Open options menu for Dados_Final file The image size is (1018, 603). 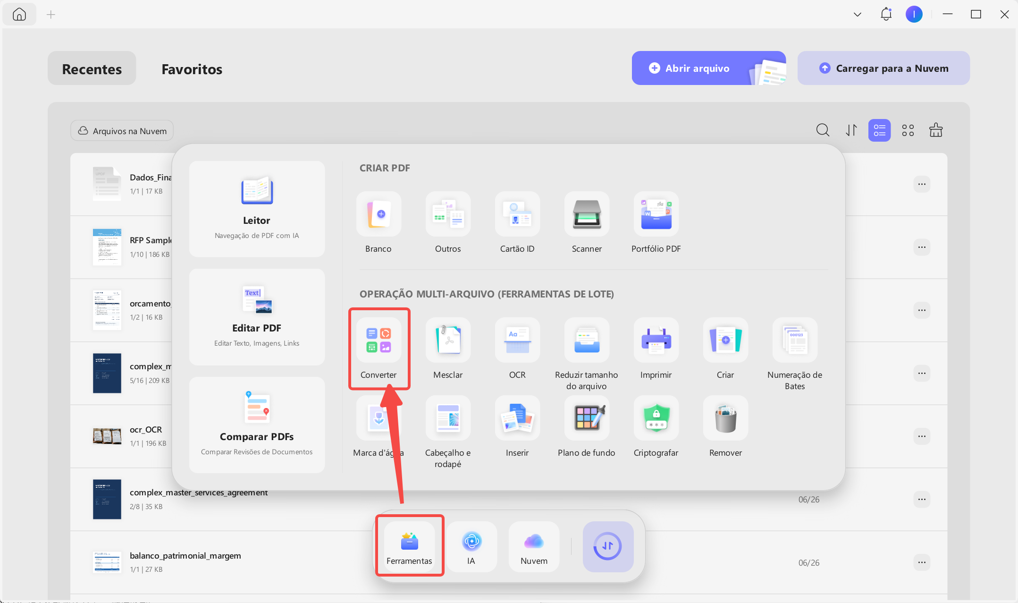click(921, 184)
